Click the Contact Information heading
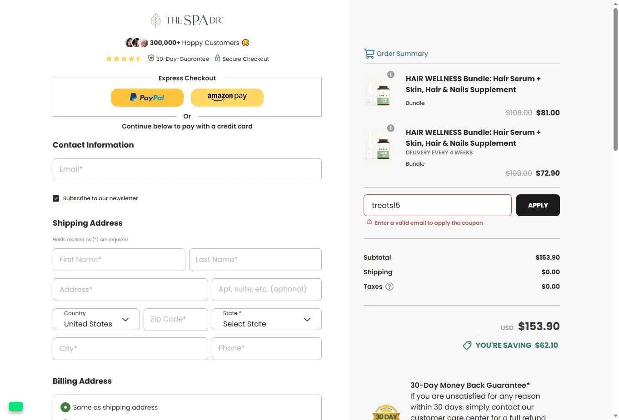This screenshot has height=420, width=619. click(x=93, y=145)
